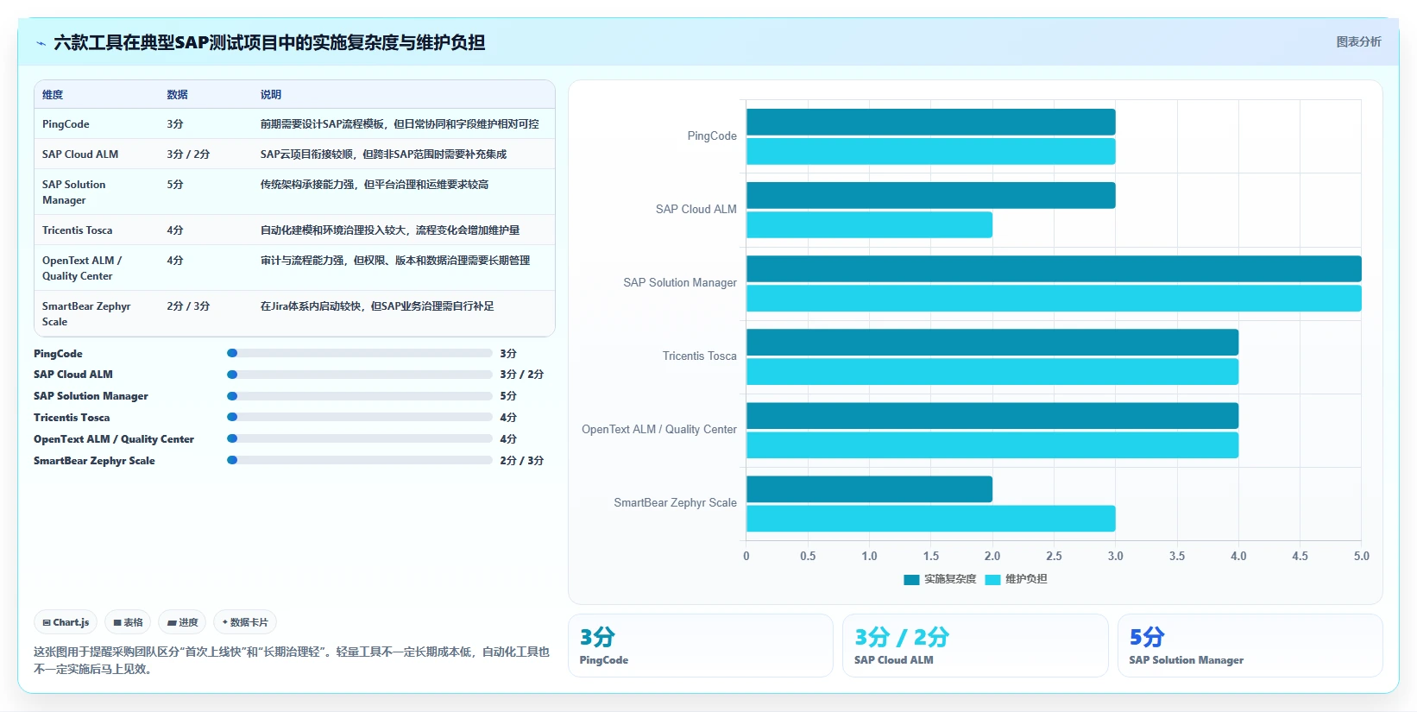Click the 数据 table column header
The width and height of the screenshot is (1417, 712).
pos(177,95)
